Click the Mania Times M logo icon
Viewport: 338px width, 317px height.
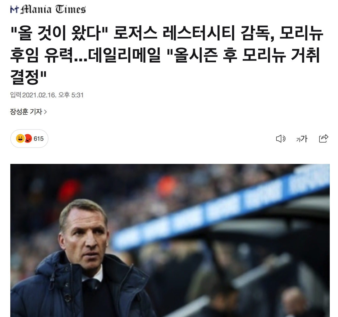(14, 10)
